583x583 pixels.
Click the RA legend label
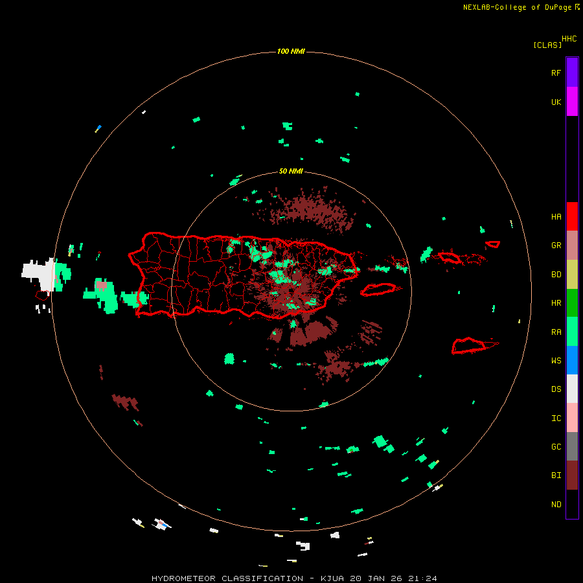click(556, 332)
